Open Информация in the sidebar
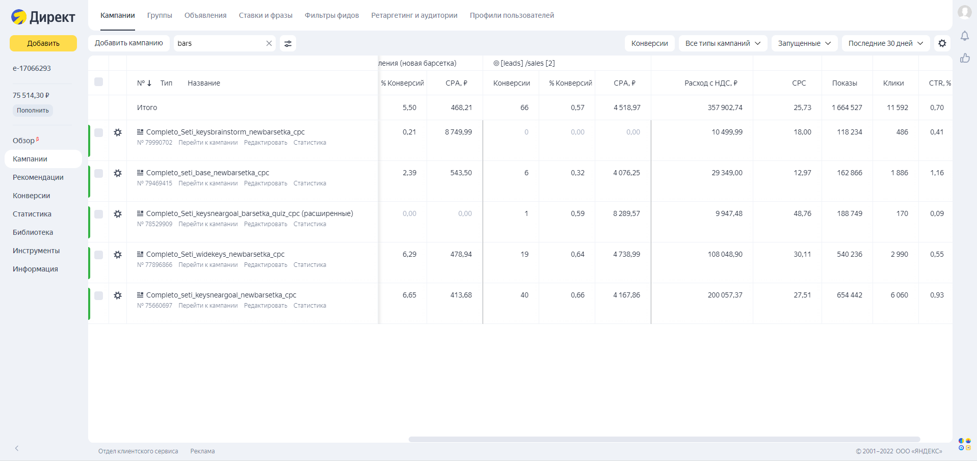 (36, 269)
